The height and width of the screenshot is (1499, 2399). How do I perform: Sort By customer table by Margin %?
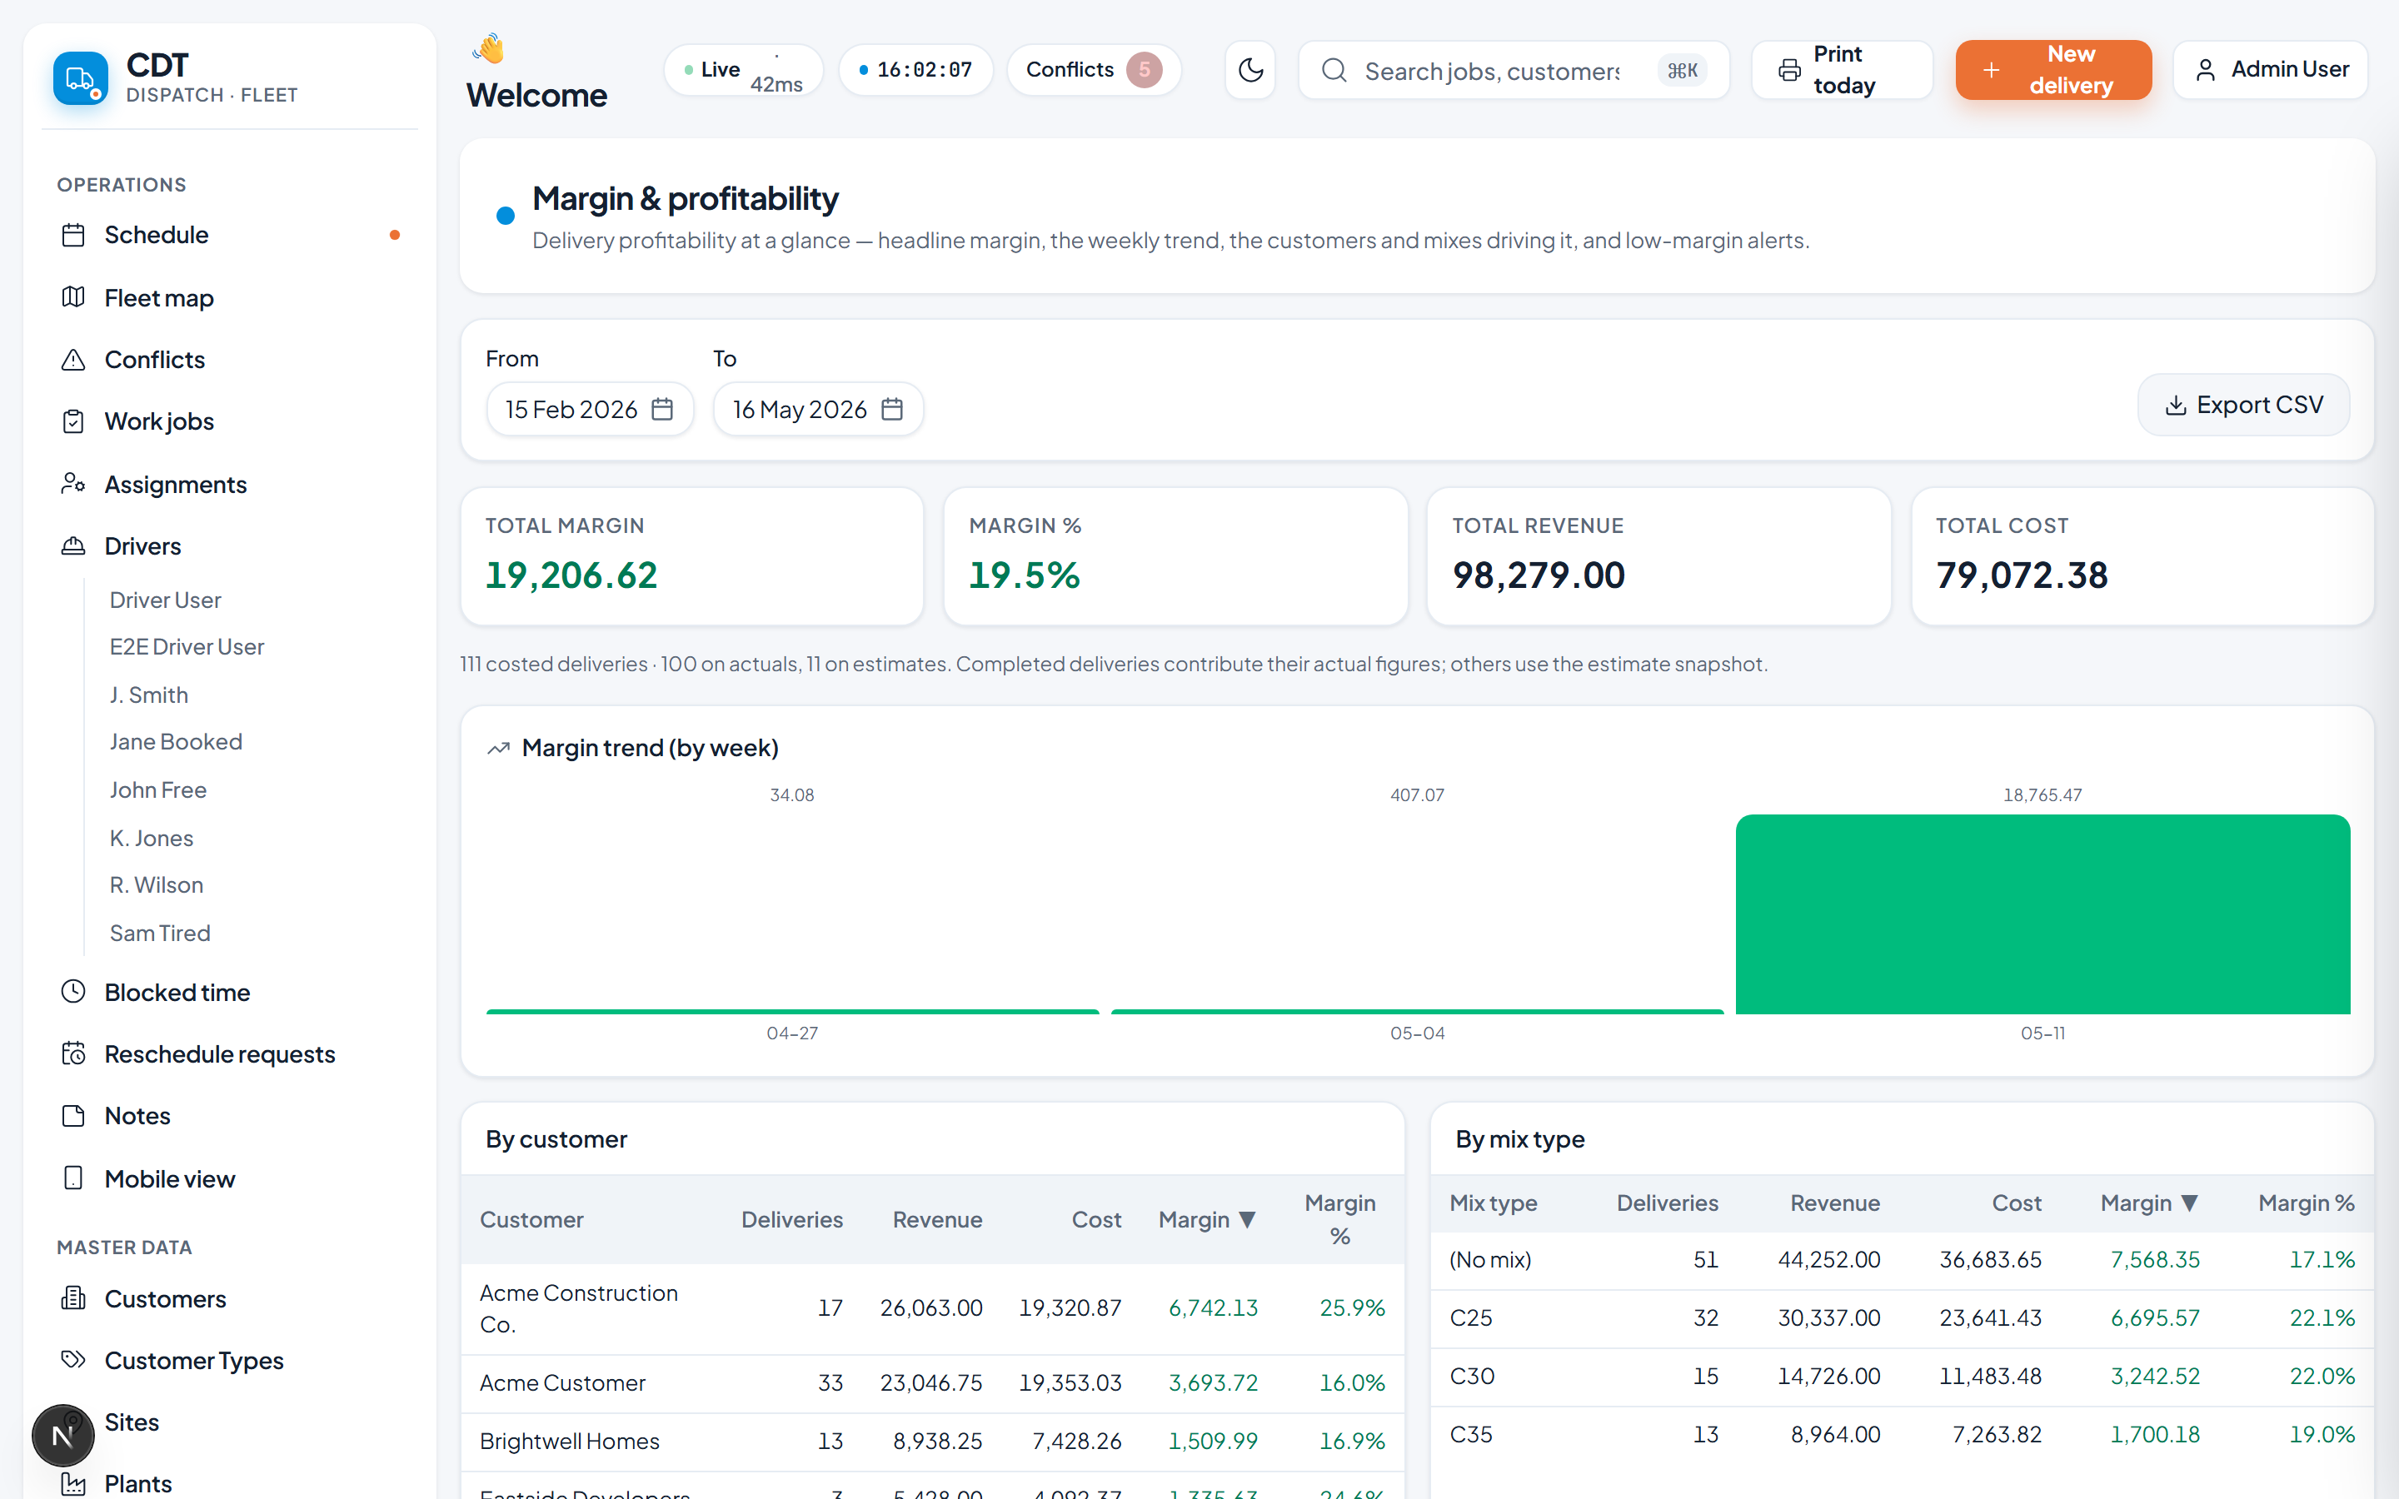point(1340,1219)
